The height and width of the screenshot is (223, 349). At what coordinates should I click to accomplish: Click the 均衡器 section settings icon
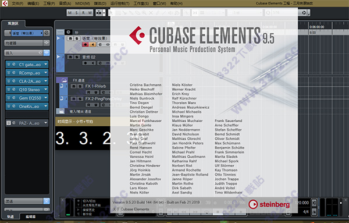(x=47, y=43)
